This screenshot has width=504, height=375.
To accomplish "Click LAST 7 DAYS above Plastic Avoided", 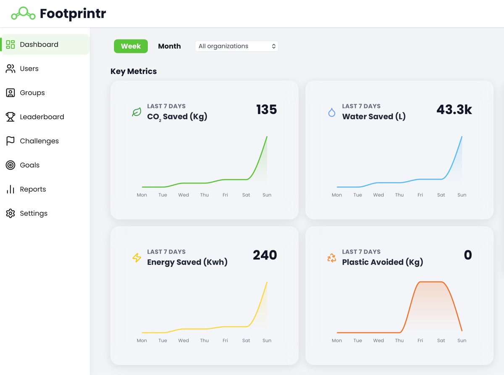I will point(361,252).
